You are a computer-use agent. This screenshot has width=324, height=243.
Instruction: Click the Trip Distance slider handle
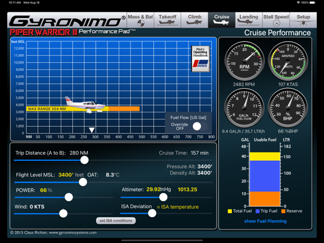(85, 160)
